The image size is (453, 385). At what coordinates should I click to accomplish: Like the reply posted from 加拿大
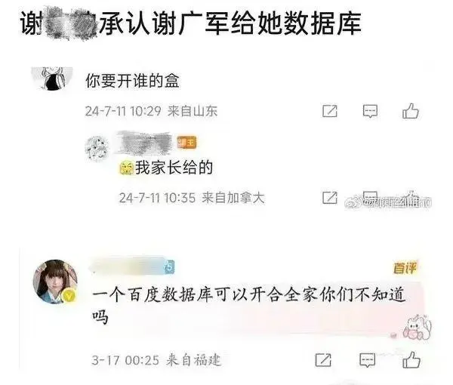[411, 194]
